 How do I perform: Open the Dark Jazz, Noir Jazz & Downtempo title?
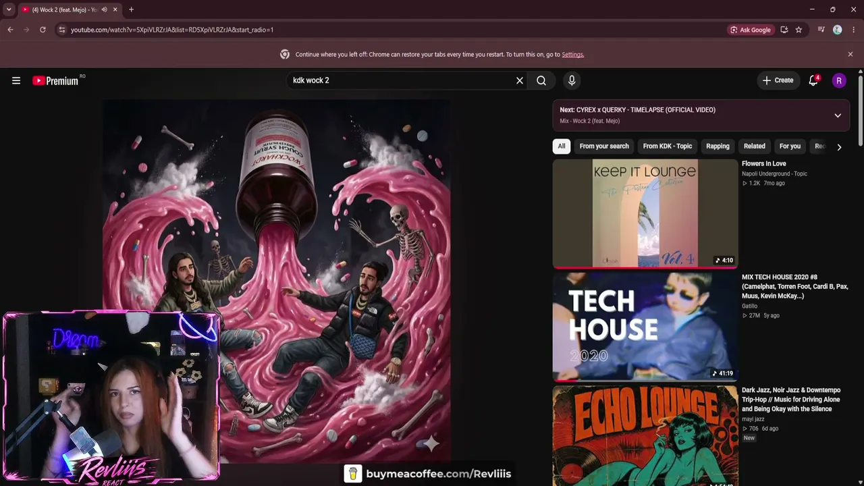(791, 400)
